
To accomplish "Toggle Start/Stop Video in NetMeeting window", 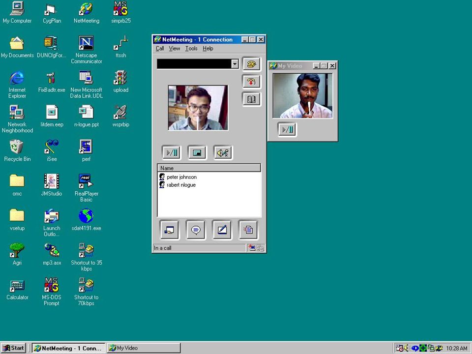I will point(171,152).
